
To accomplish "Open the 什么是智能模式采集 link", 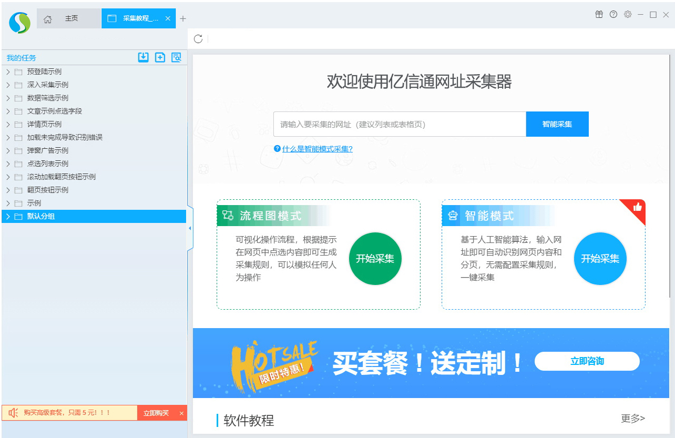I will tap(317, 149).
